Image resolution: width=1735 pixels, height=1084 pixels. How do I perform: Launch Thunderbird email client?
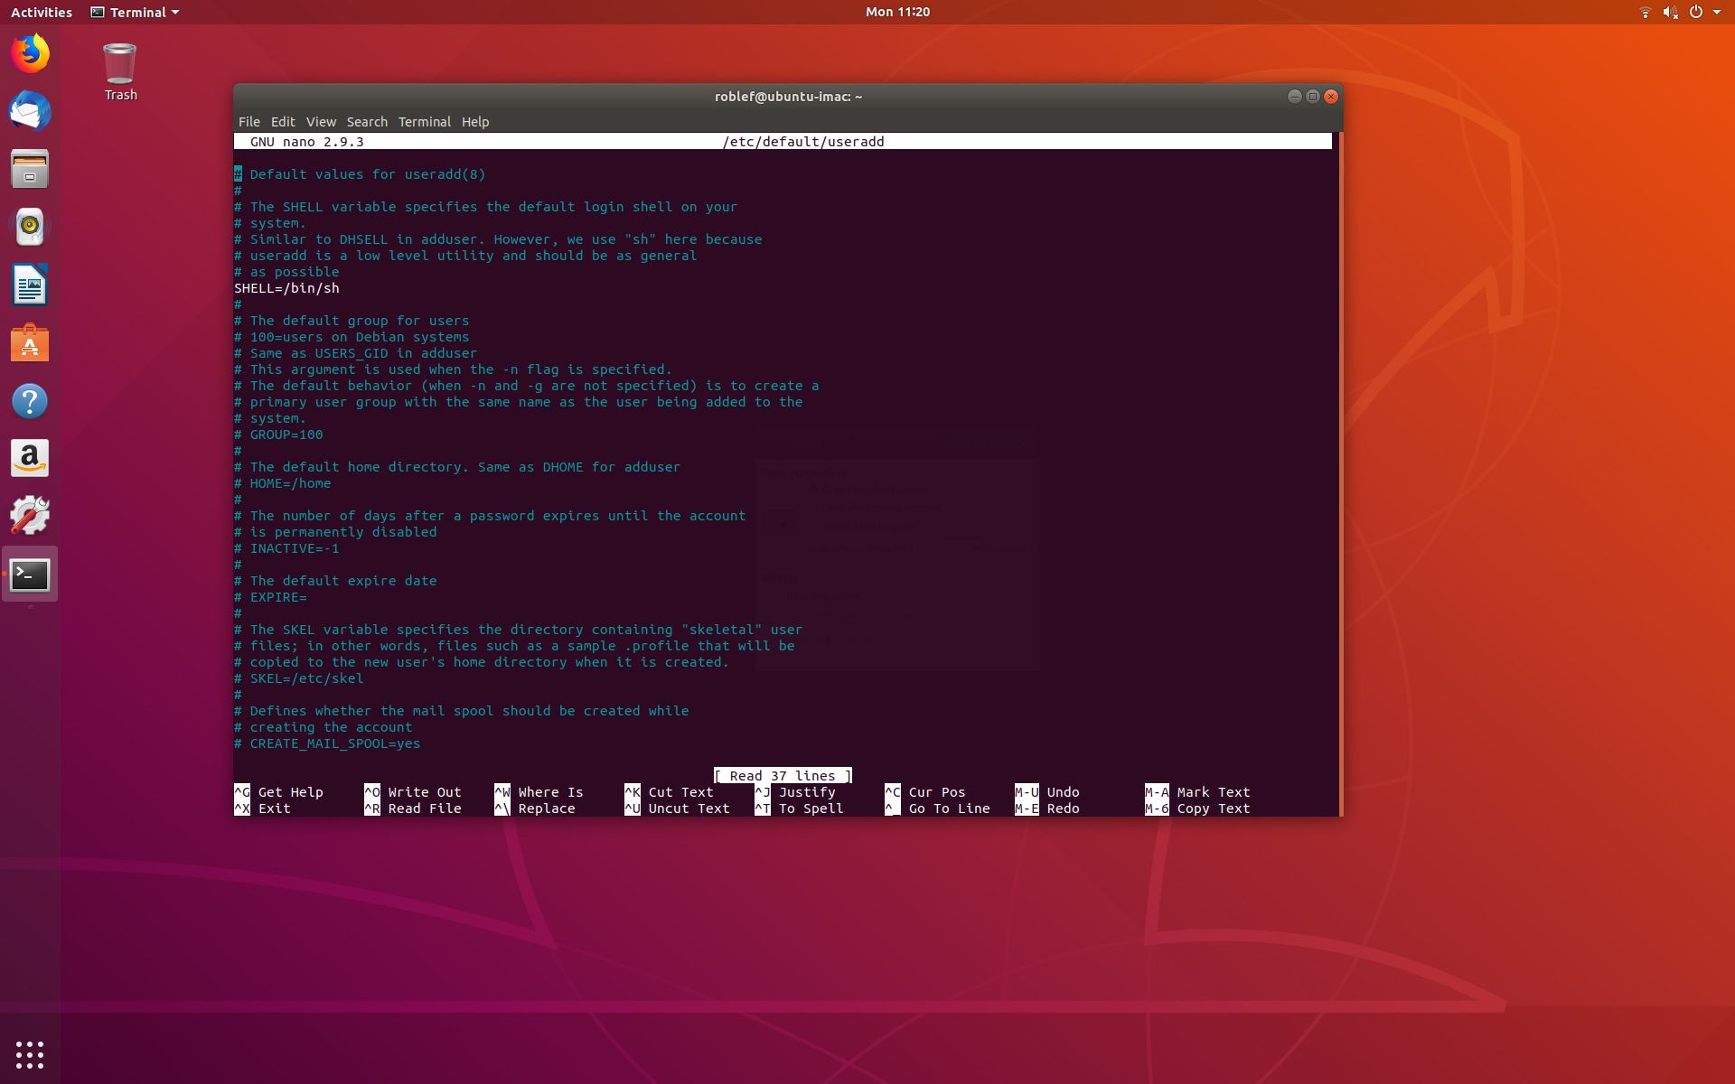point(30,112)
